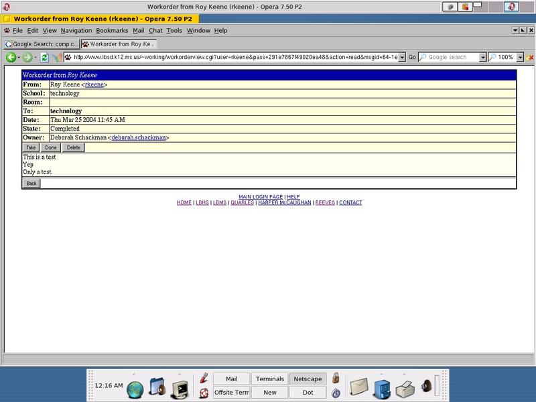Follow the HELP footer link

[x=293, y=197]
